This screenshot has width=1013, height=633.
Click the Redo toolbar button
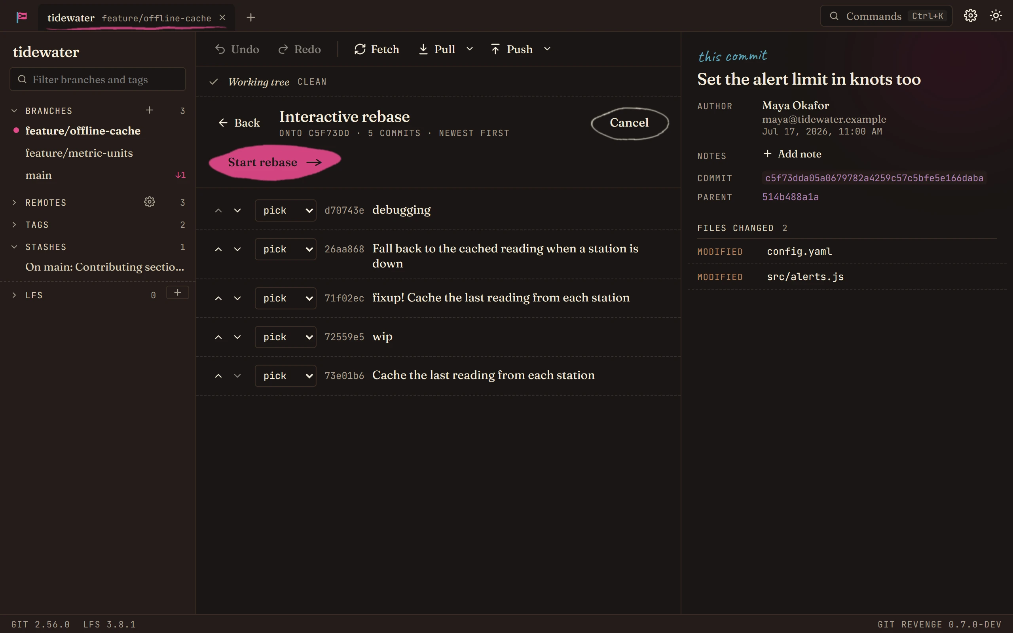click(299, 49)
